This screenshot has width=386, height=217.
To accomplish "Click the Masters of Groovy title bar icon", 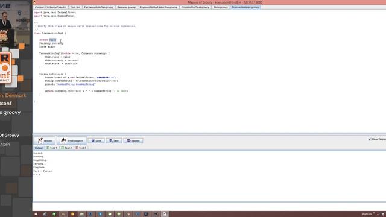I will [x=35, y=2].
